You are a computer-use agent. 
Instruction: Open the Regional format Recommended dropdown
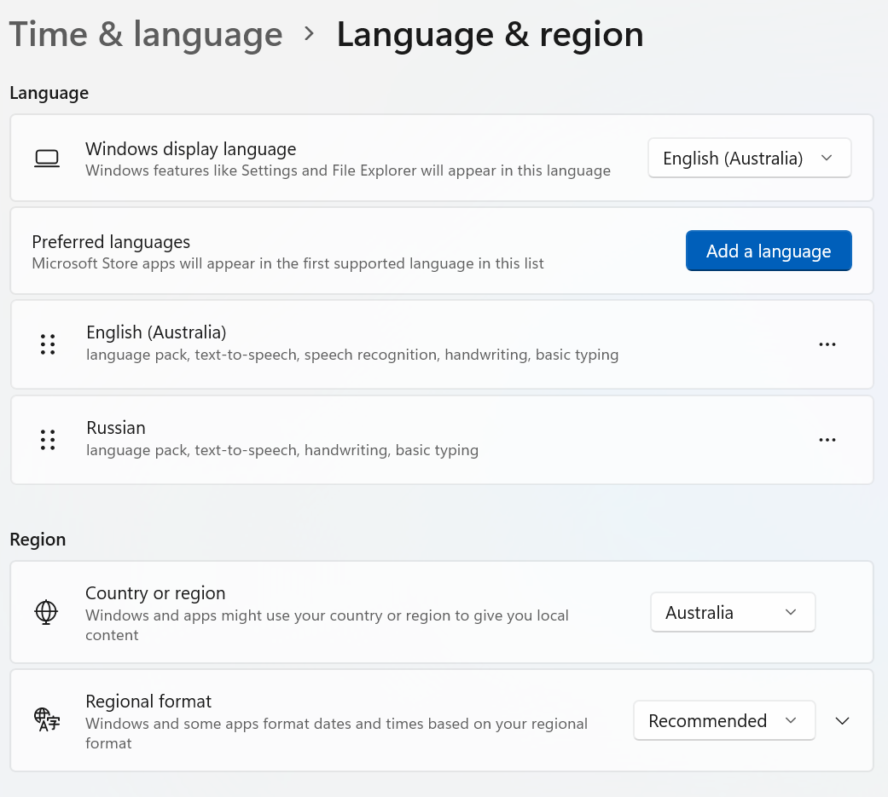click(x=723, y=720)
